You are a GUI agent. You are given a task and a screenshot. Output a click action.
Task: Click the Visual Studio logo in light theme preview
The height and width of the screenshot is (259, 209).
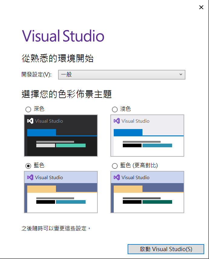click(x=116, y=121)
